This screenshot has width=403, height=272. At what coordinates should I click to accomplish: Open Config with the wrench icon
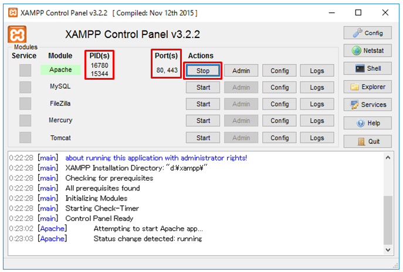click(367, 33)
